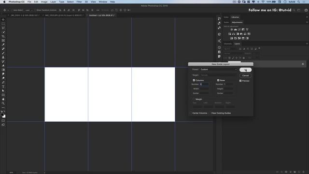Select the Crop tool
309x174 pixels.
3,36
